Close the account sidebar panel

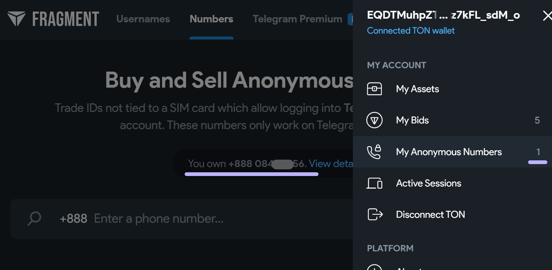click(547, 16)
